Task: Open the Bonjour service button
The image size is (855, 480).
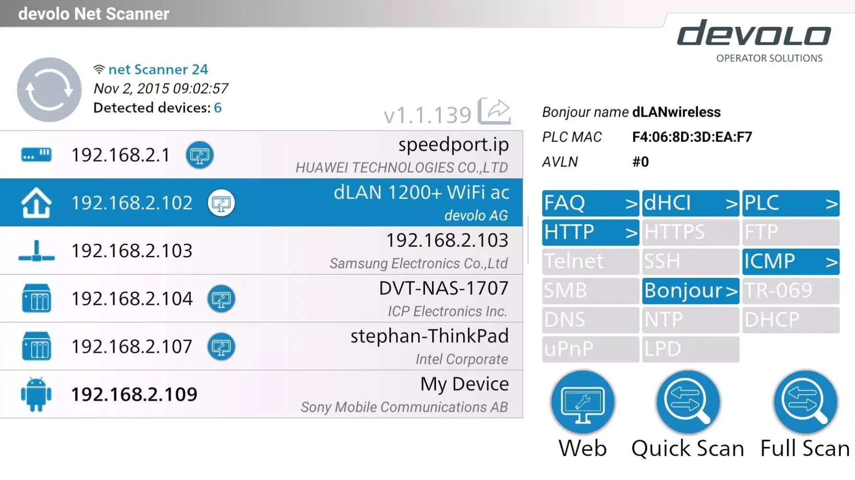Action: pos(690,291)
